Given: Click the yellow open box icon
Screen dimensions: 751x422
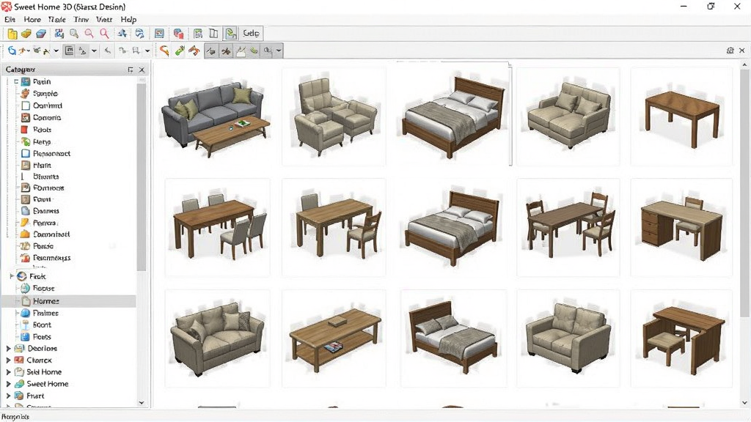Looking at the screenshot, I should click(x=26, y=34).
